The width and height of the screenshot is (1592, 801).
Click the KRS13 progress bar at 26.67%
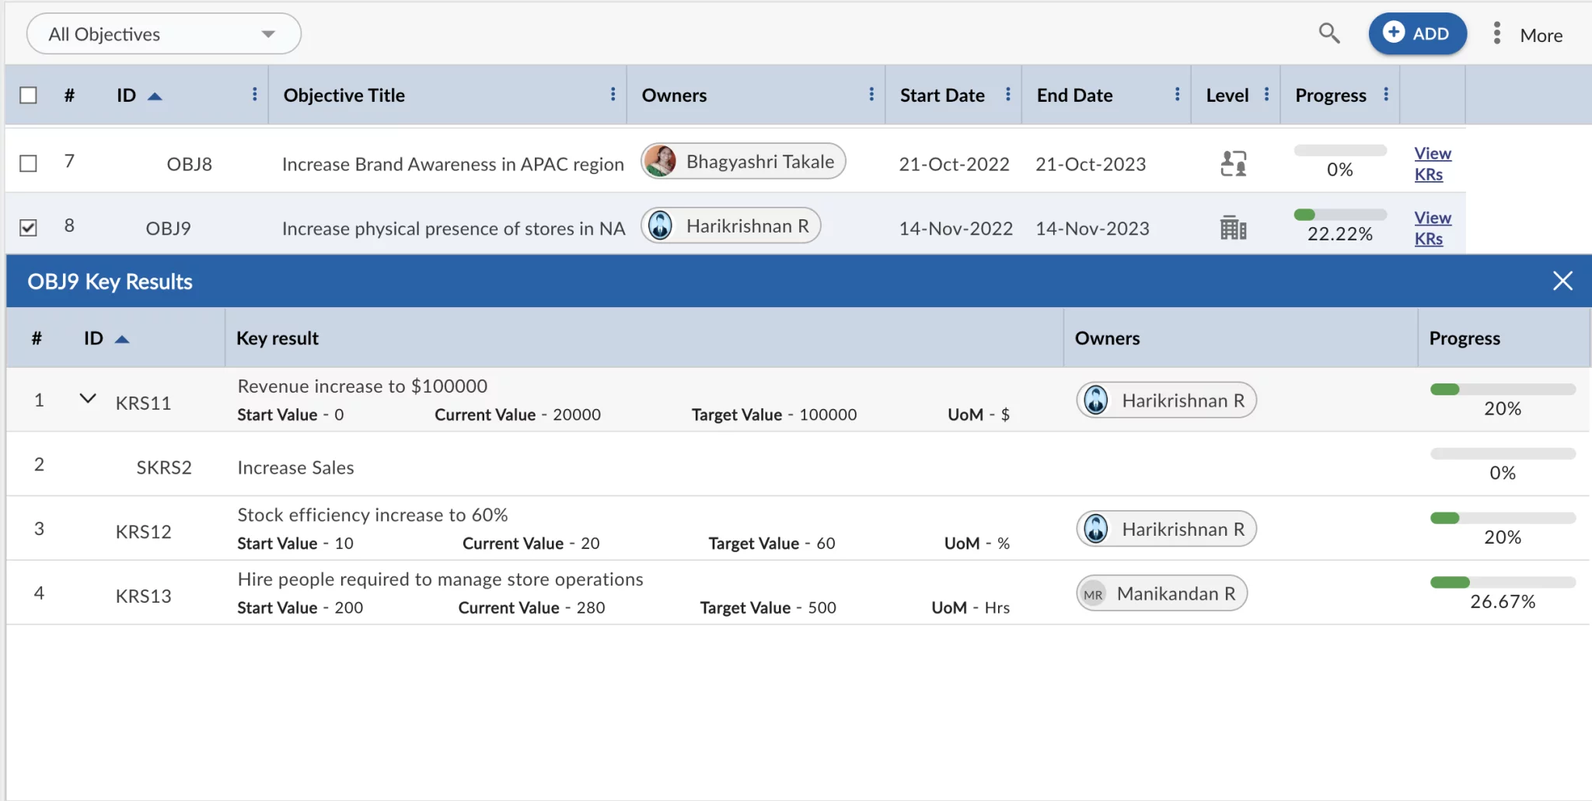click(1501, 581)
